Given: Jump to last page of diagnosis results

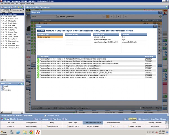Looking at the screenshot, I should [x=126, y=17].
